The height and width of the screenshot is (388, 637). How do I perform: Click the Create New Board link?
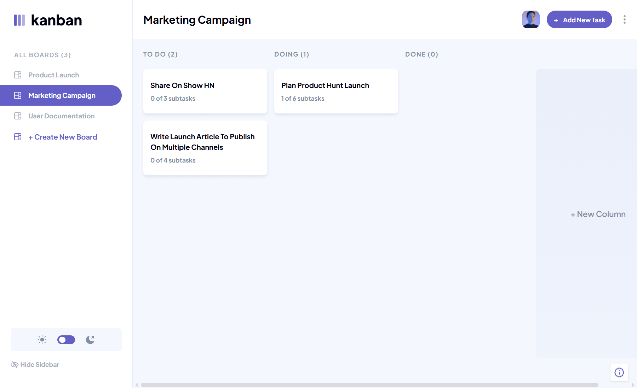(62, 137)
